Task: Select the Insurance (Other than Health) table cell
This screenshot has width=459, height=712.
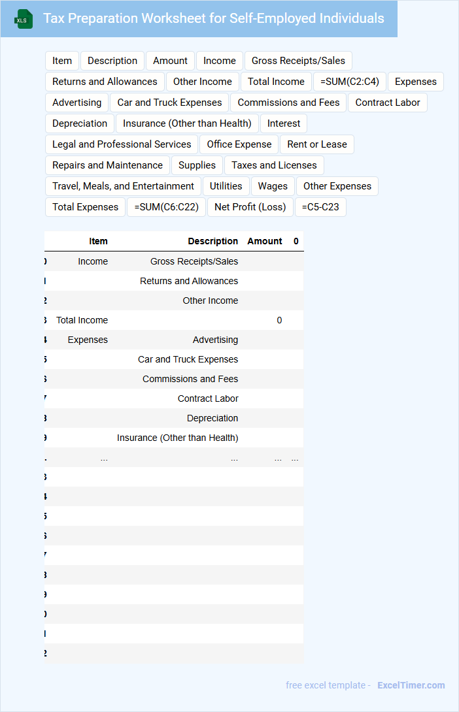Action: [x=177, y=438]
